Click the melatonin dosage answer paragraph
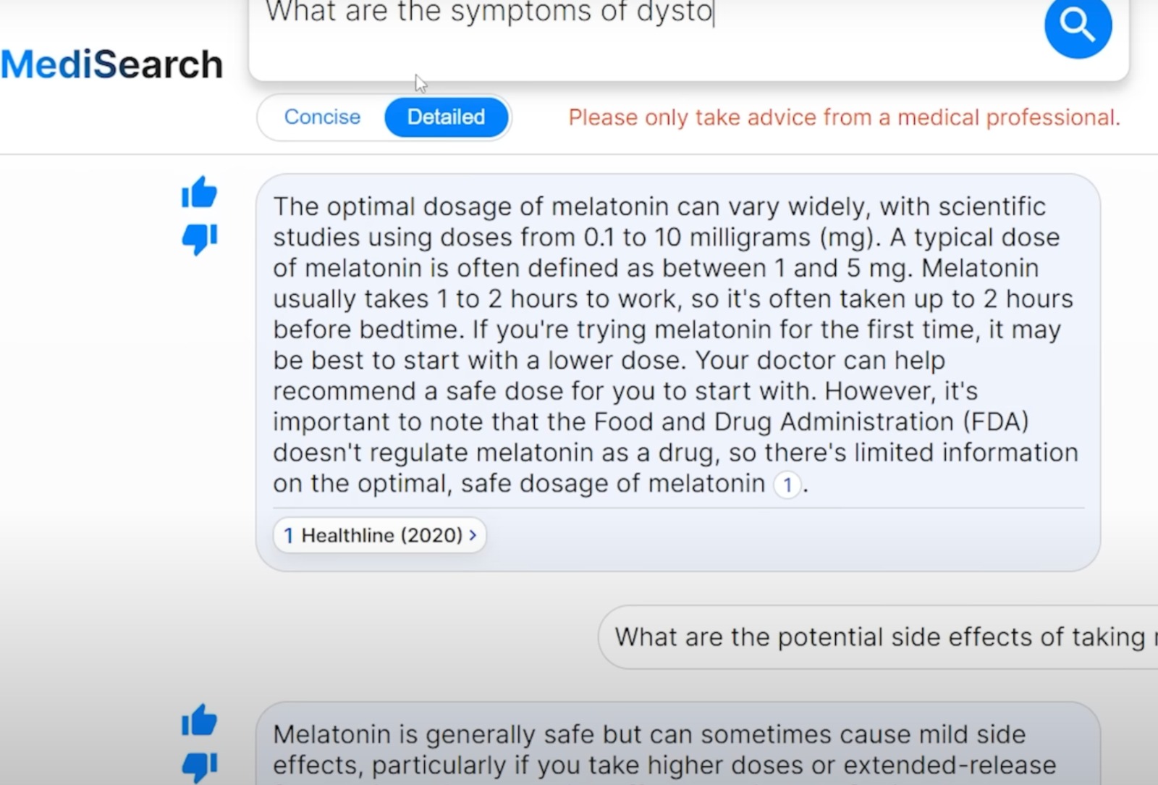 675,345
